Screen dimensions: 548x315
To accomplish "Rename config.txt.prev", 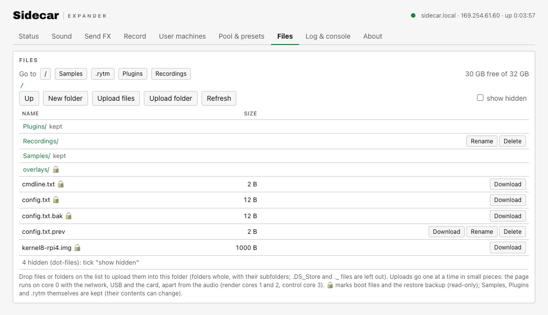I will click(481, 231).
